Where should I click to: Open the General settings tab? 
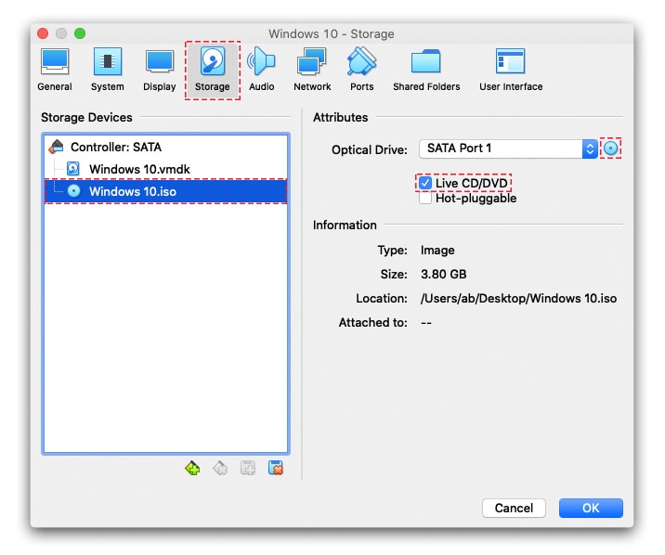[x=55, y=70]
